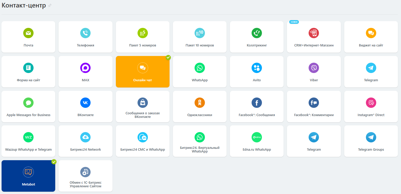Image resolution: width=401 pixels, height=194 pixels.
Task: Open the orange Онлайн-чат tile icon
Action: (x=143, y=68)
